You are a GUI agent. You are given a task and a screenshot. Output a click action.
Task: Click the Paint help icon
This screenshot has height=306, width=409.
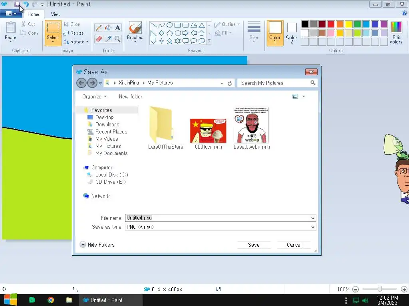[405, 13]
